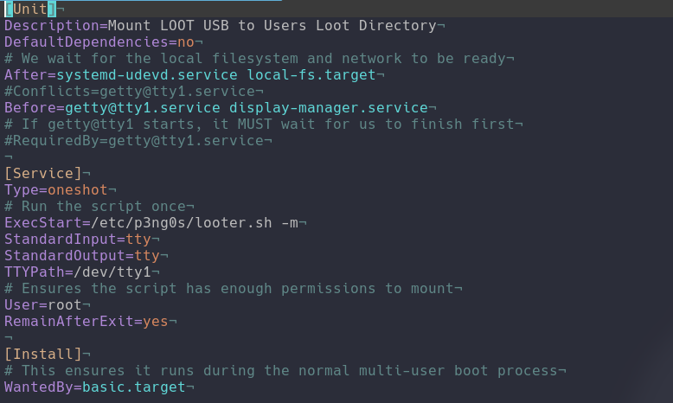Screen dimensions: 673x403
Task: Click the RemainAfterExit yes value
Action: tap(156, 322)
